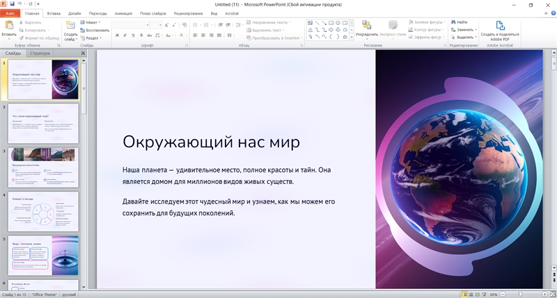Open the columns icon in paragraph group

pyautogui.click(x=230, y=35)
